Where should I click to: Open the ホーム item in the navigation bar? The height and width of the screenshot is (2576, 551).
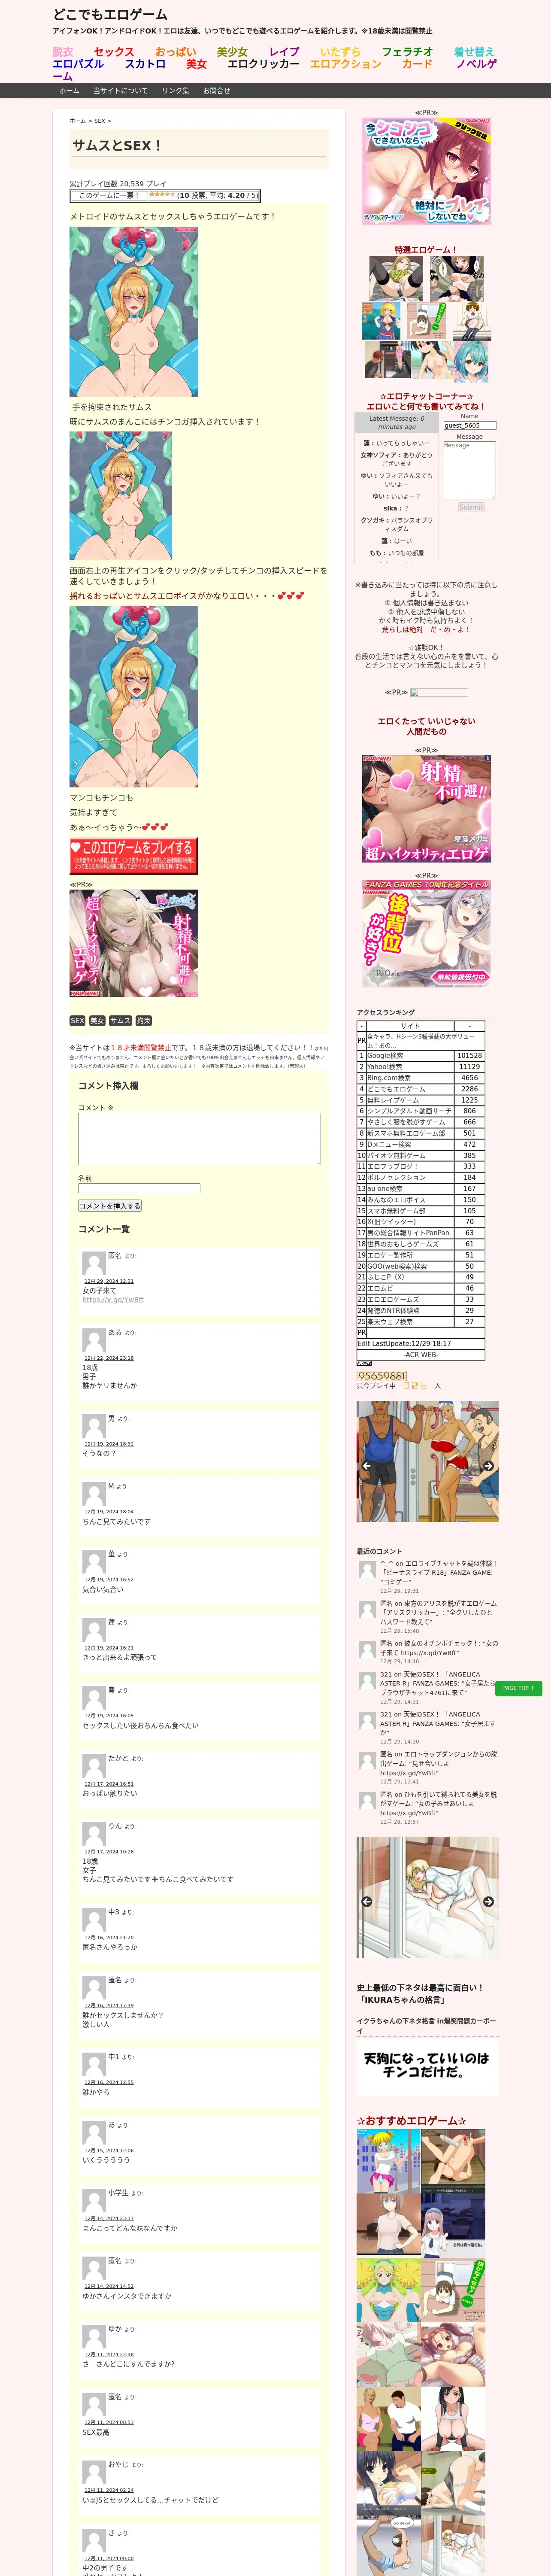coord(69,91)
